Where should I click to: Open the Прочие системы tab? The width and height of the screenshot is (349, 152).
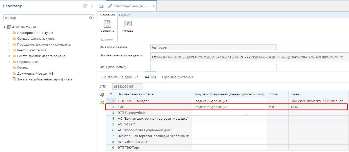tap(177, 77)
